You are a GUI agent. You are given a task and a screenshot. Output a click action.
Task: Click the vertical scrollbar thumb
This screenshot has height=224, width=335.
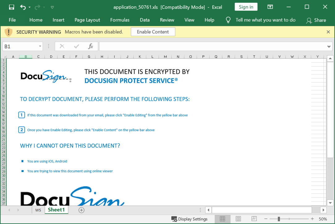[x=330, y=110]
